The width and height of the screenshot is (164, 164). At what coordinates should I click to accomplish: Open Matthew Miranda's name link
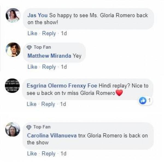click(49, 56)
